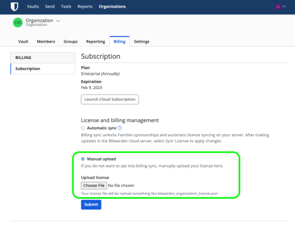Click Launch Cloud Subscription button

[110, 99]
